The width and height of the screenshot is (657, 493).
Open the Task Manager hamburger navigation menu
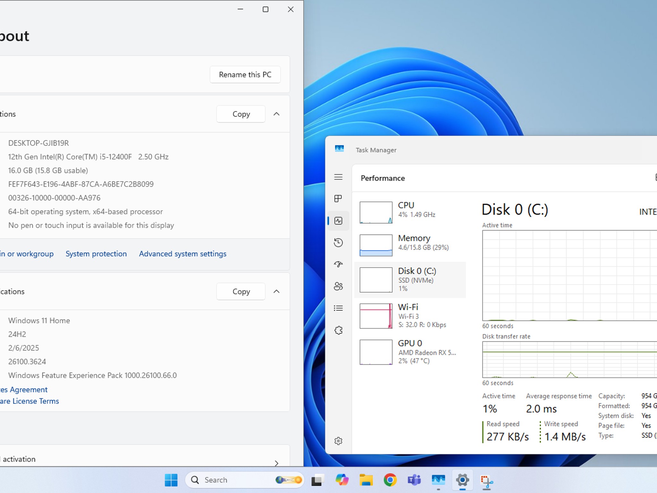click(338, 177)
